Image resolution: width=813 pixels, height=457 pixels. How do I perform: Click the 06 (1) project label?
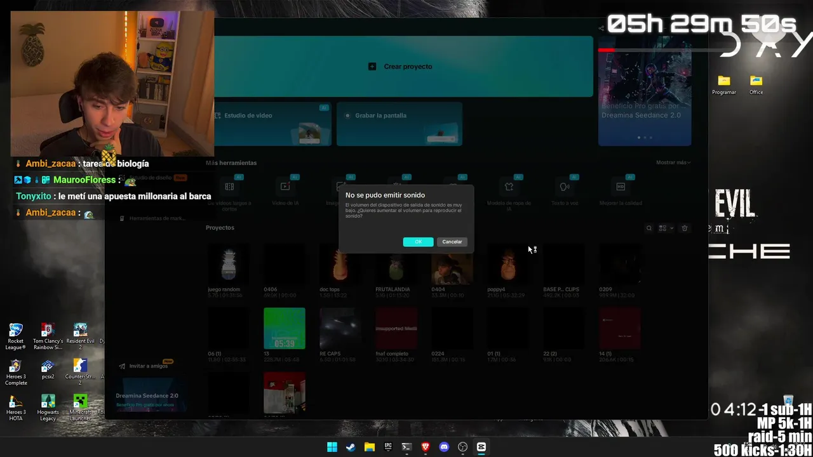pos(215,354)
